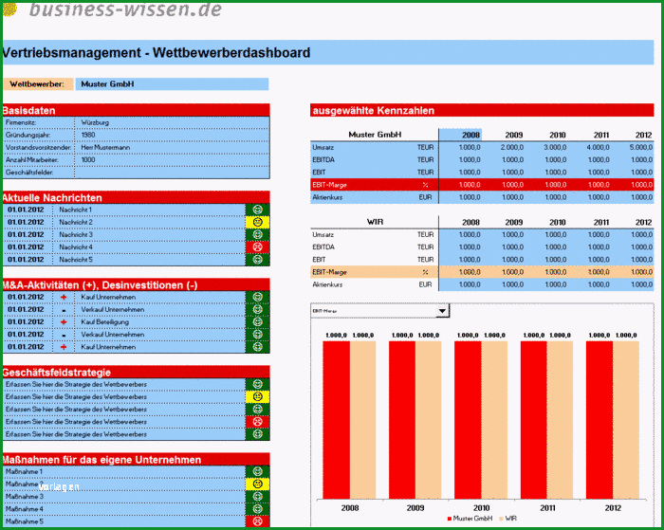This screenshot has height=530, width=664.
Task: Click the smiley in the first Kauf Unternehmen row
Action: point(257,297)
